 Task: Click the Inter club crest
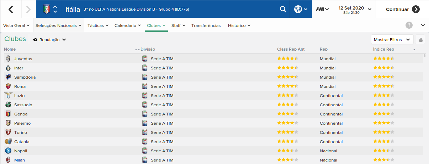point(8,68)
